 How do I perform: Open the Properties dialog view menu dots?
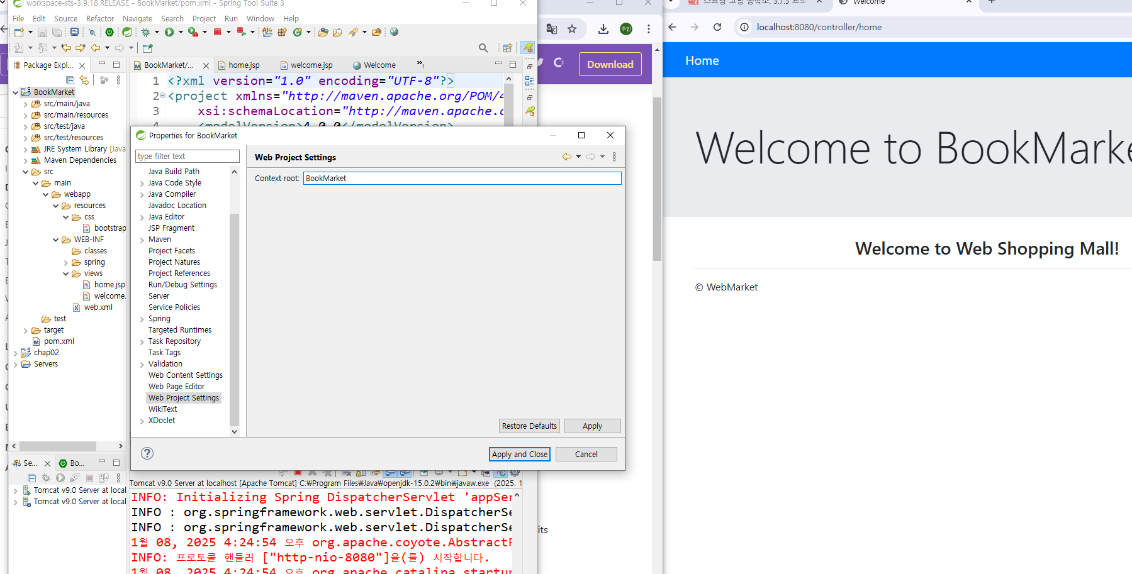pyautogui.click(x=614, y=157)
